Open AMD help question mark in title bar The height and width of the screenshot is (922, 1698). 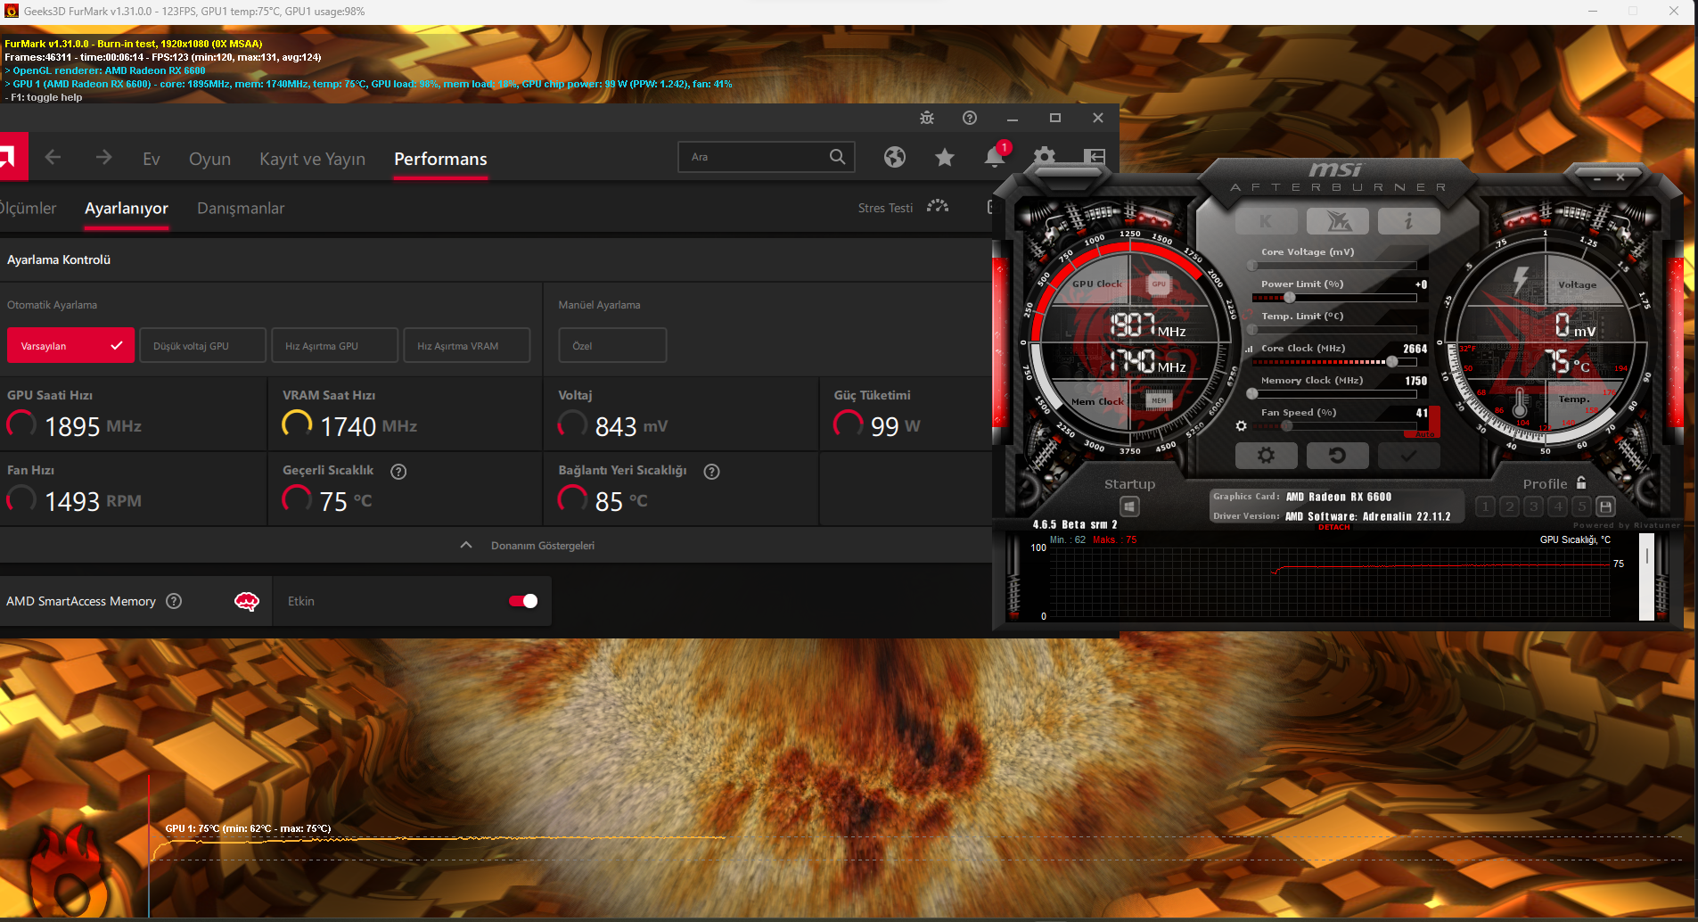pos(970,118)
